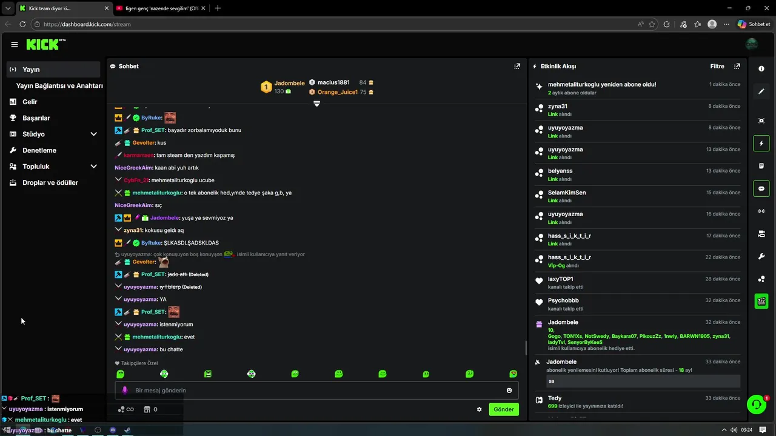Pop out the Sohbet chat panel

517,67
